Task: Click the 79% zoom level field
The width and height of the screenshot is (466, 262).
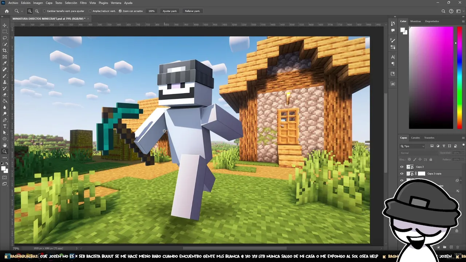Action: click(x=16, y=248)
